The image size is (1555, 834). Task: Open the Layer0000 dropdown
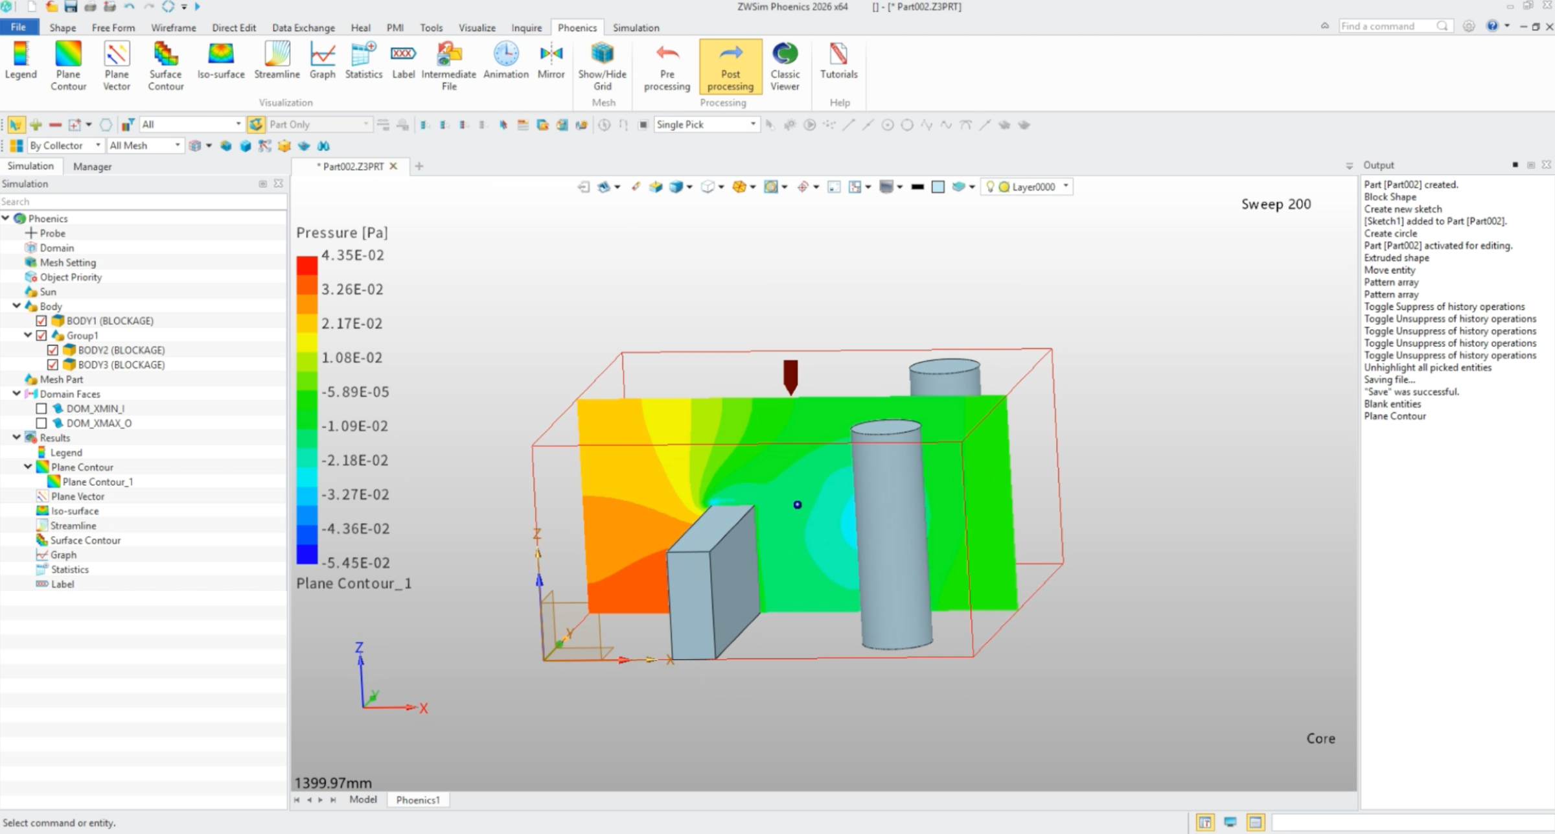point(1065,187)
